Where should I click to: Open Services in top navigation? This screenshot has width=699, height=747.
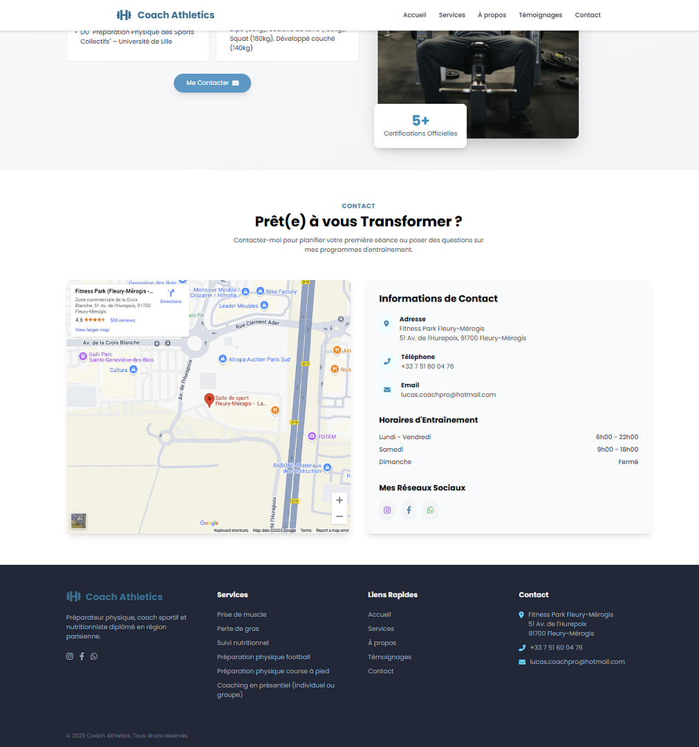pyautogui.click(x=452, y=15)
